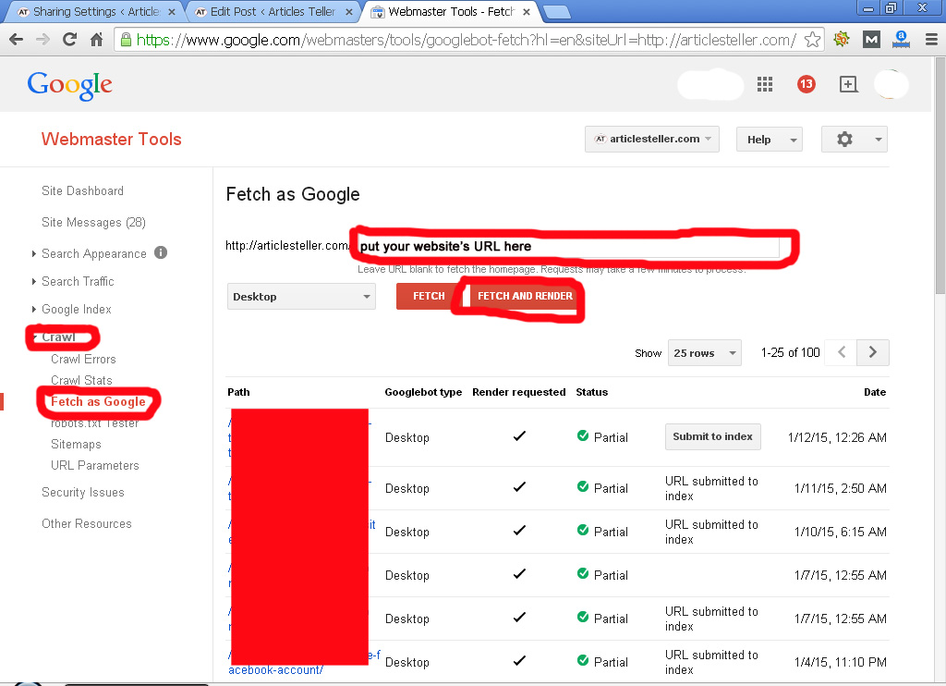
Task: Click the Submit to index button
Action: [x=712, y=436]
